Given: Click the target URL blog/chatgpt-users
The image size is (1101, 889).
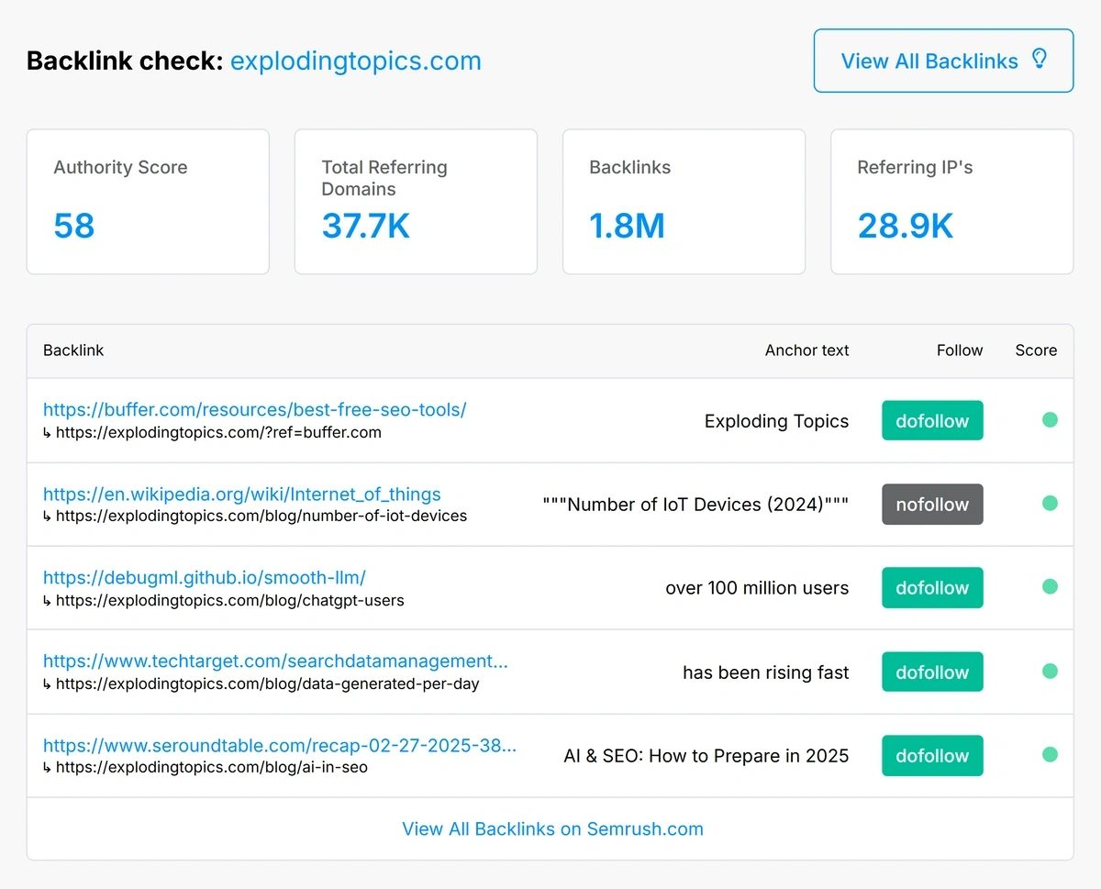Looking at the screenshot, I should point(230,600).
